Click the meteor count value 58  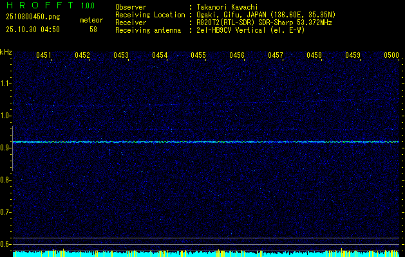coord(93,30)
